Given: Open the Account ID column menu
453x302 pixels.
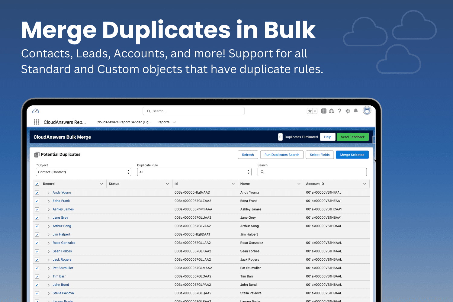Looking at the screenshot, I should point(365,184).
